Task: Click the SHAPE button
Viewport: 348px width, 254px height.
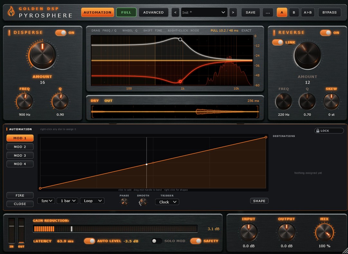Action: [259, 201]
